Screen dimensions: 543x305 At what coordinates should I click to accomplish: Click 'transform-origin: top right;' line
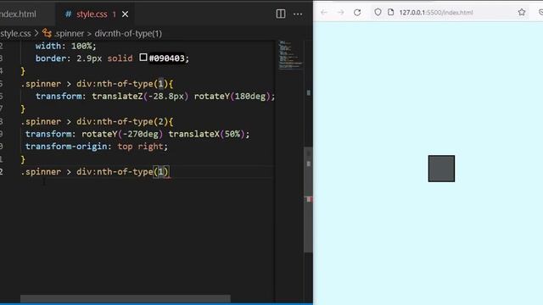[97, 147]
